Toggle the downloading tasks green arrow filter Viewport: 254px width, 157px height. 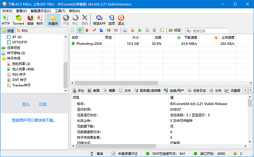tap(80, 30)
